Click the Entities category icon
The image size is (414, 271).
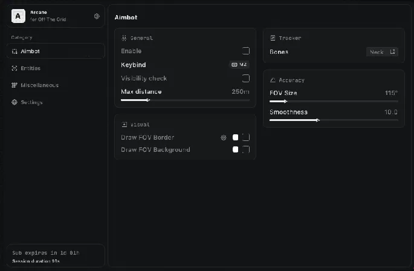coord(15,68)
